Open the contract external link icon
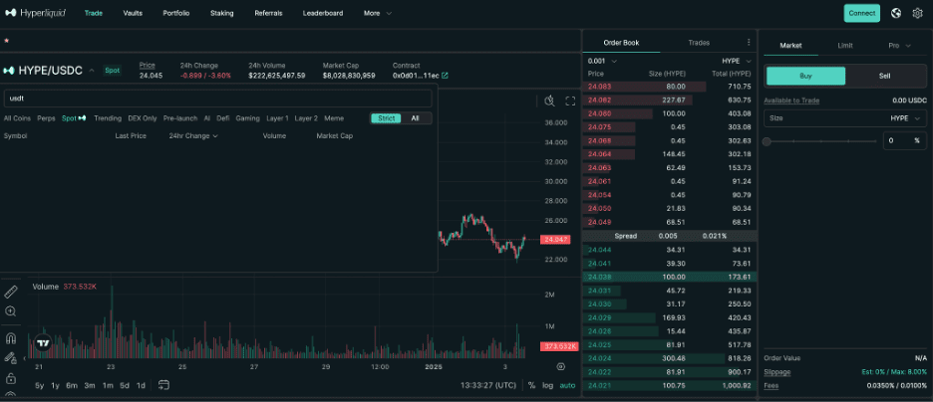Image resolution: width=933 pixels, height=402 pixels. [445, 76]
